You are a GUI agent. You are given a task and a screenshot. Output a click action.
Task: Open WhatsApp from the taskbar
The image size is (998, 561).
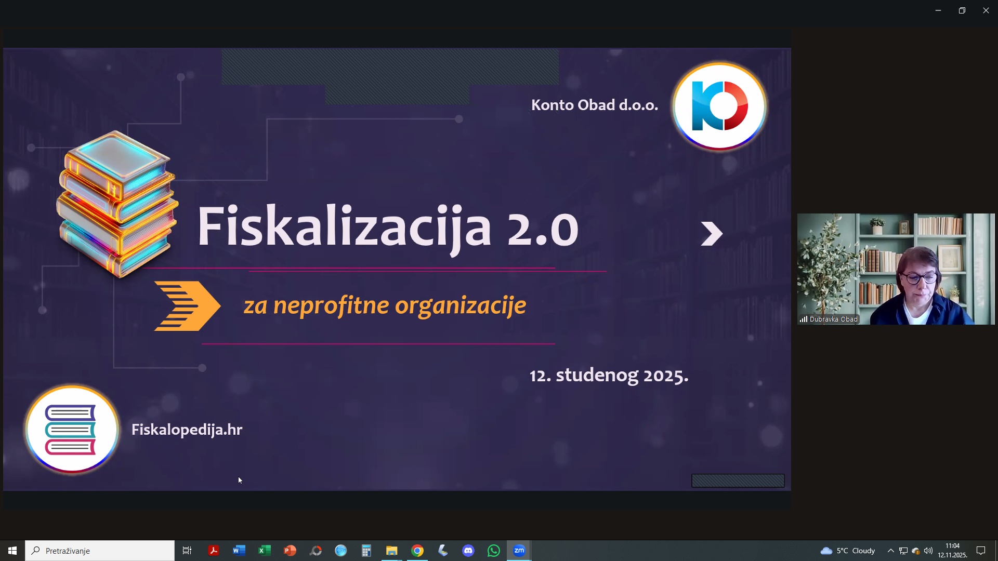pyautogui.click(x=494, y=551)
